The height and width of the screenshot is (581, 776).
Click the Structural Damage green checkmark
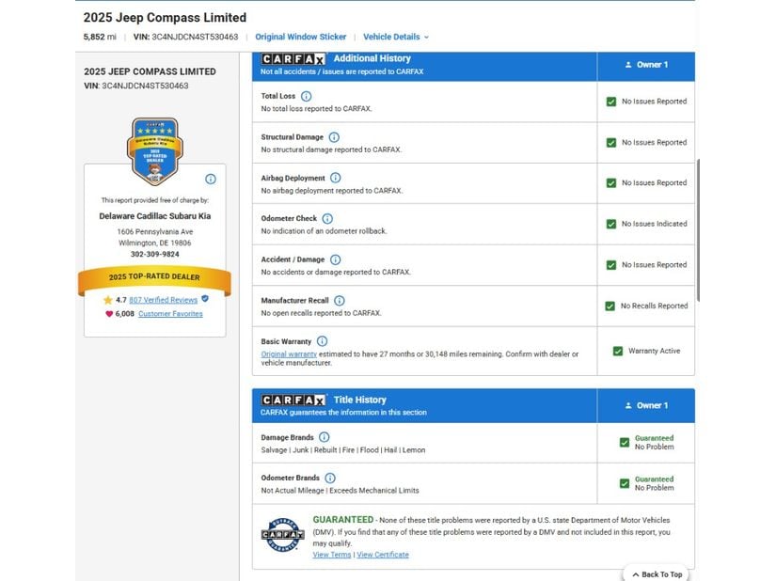[x=611, y=142]
